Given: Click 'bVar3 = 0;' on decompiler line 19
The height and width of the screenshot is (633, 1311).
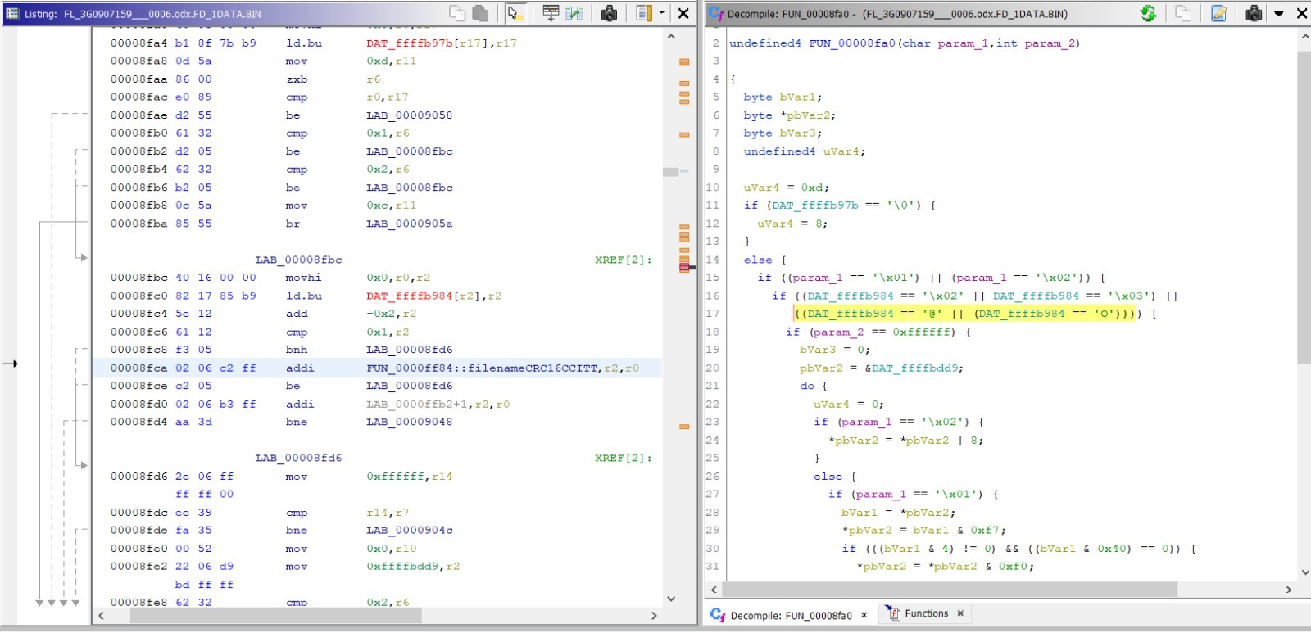Looking at the screenshot, I should pyautogui.click(x=834, y=350).
